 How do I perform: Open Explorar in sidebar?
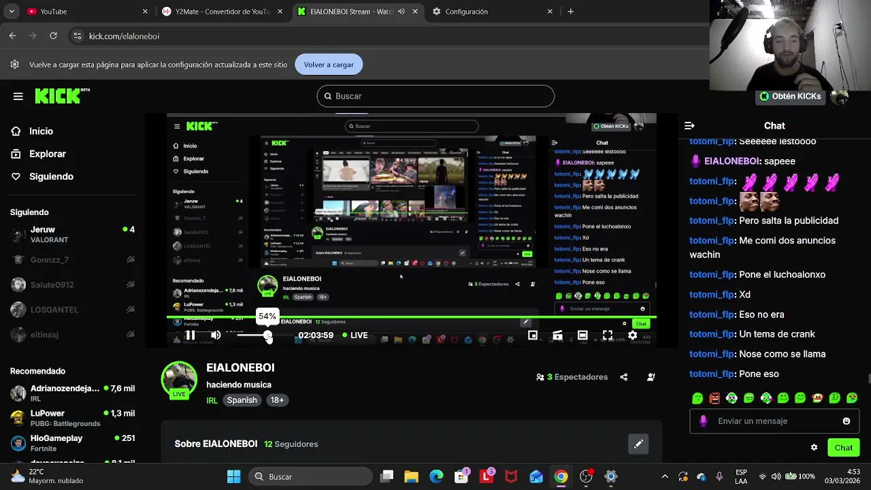tap(39, 154)
